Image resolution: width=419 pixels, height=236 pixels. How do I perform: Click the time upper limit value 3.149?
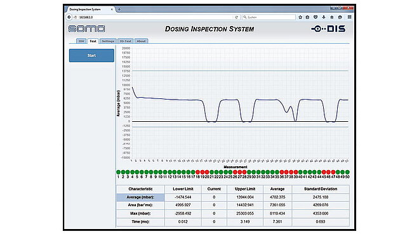click(245, 221)
